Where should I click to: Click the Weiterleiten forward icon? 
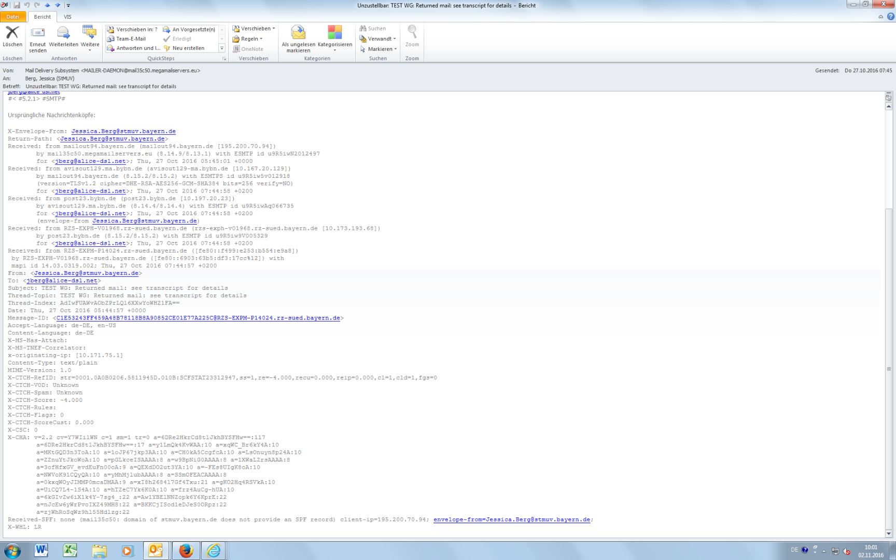click(63, 37)
